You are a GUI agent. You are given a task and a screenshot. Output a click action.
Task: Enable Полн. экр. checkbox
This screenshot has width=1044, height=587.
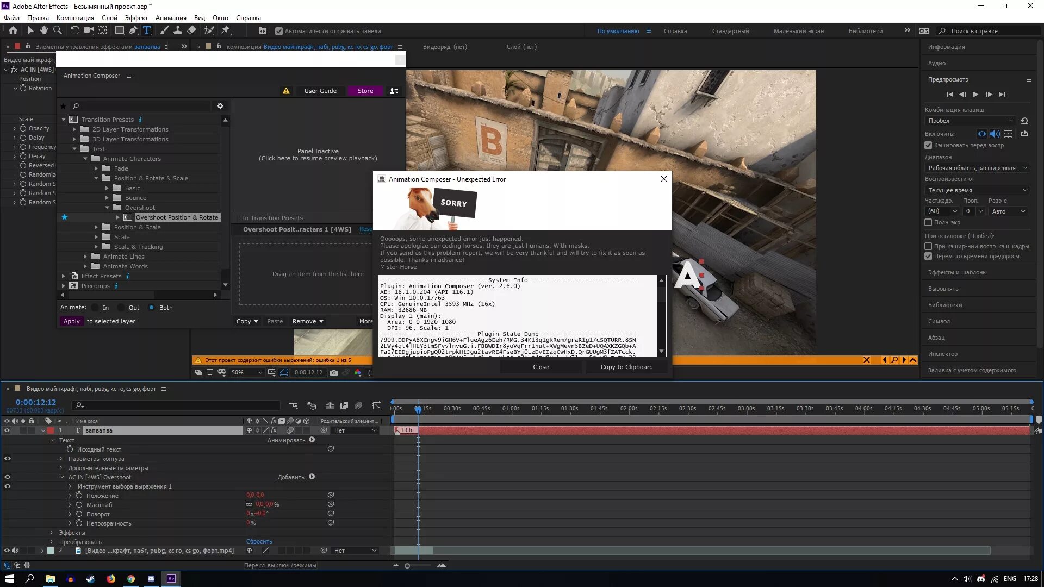coord(928,222)
